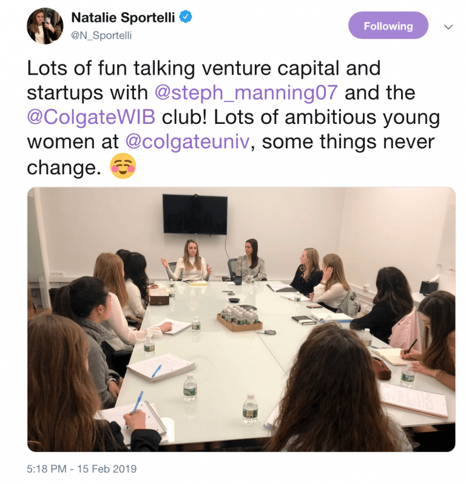Click the blushing smiley emoji
This screenshot has width=466, height=484.
pos(123,166)
